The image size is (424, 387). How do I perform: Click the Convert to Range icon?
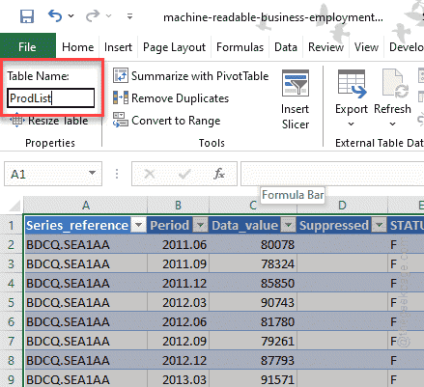pos(121,120)
